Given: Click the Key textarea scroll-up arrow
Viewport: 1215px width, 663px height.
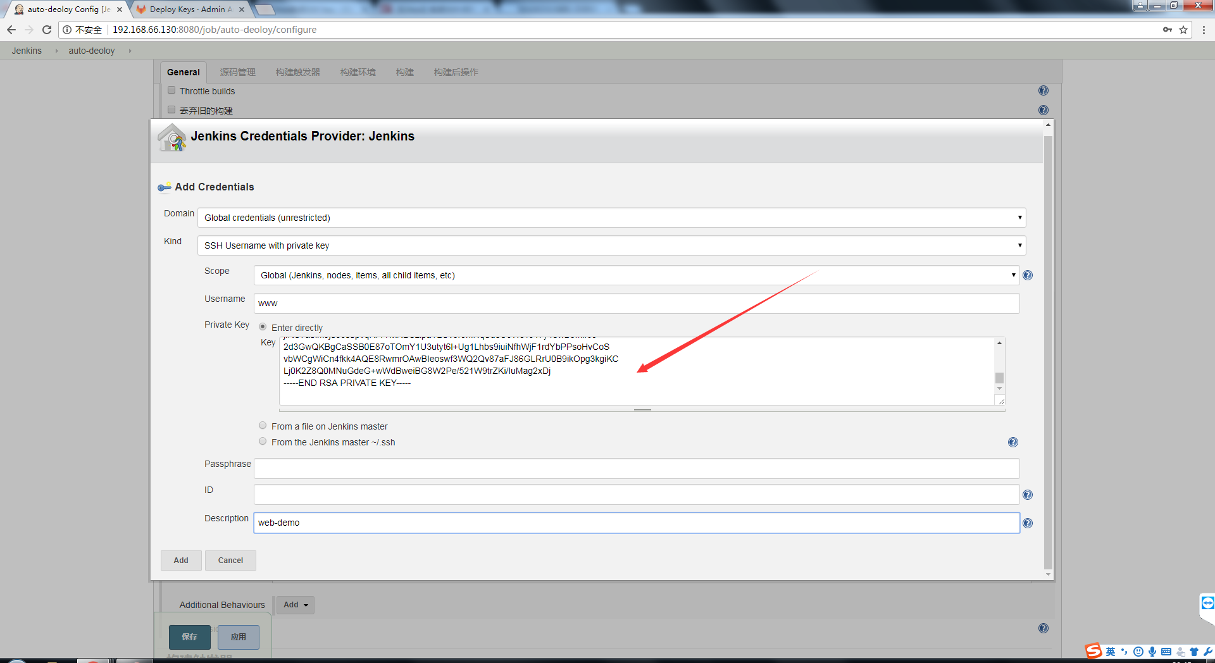Looking at the screenshot, I should click(x=1000, y=343).
